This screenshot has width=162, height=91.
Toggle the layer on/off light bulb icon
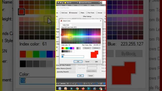(58, 3)
